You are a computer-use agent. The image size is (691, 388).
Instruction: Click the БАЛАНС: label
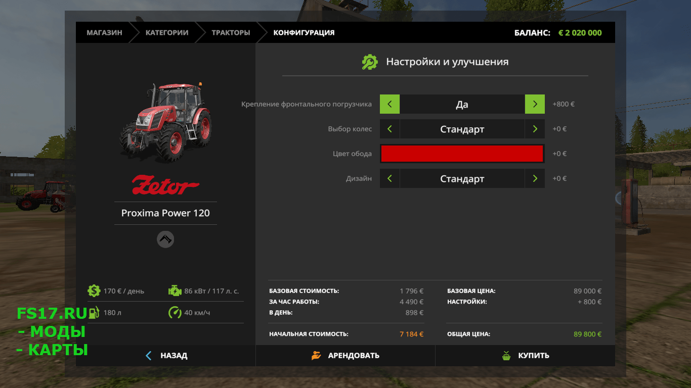click(x=532, y=32)
